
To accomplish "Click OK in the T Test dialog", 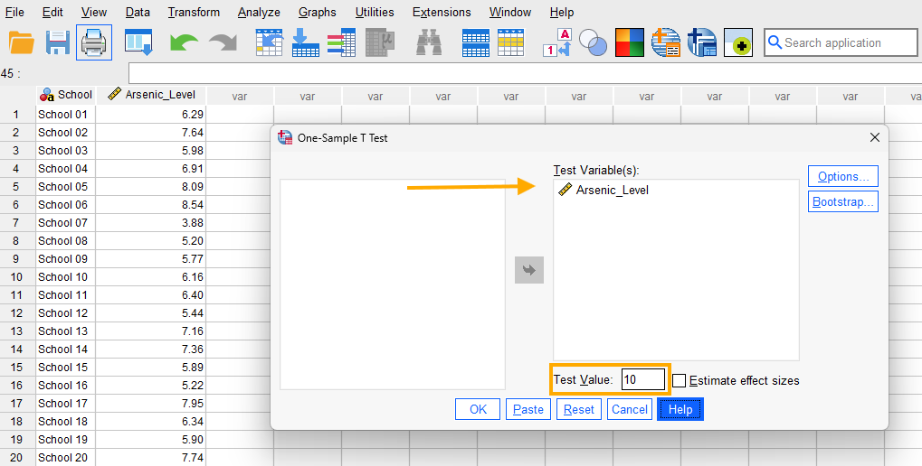I will tap(478, 409).
